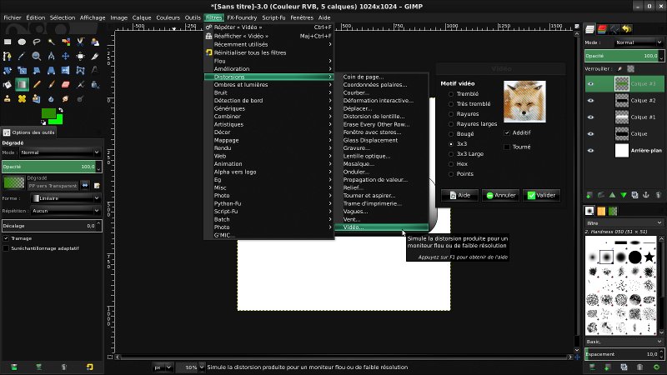The width and height of the screenshot is (667, 375).
Task: Open the Couleurs menu
Action: click(x=168, y=17)
